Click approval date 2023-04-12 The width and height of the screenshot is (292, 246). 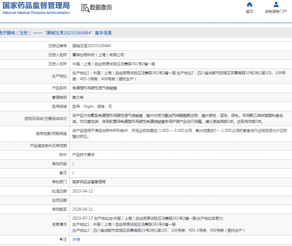[x=83, y=191]
